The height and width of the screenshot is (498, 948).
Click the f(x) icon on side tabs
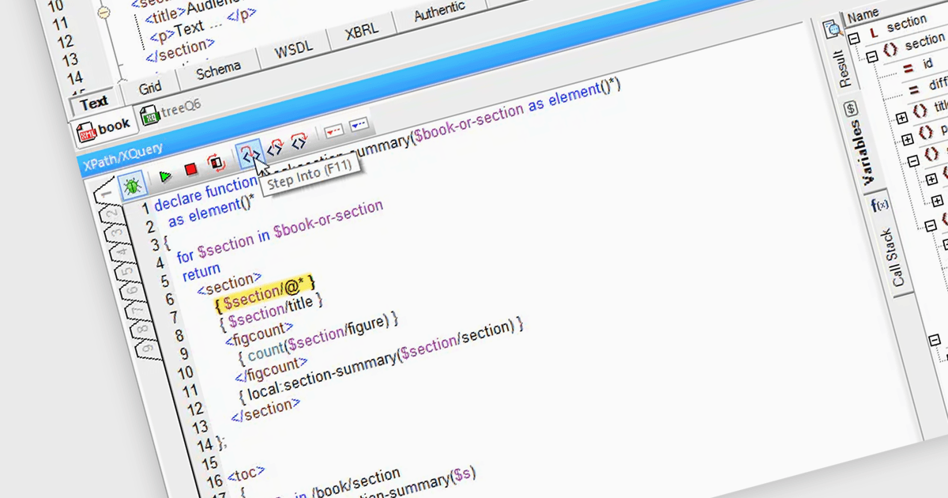[879, 204]
